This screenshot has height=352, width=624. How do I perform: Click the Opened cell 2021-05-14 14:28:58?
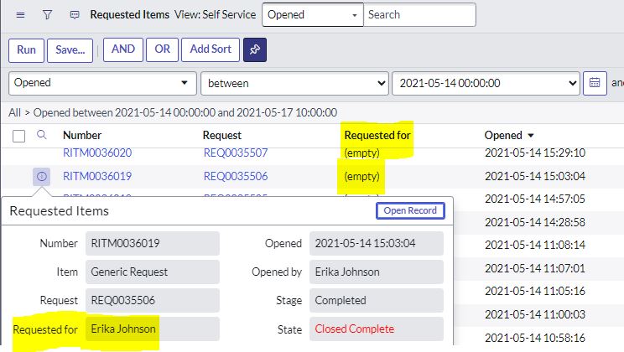(x=535, y=222)
